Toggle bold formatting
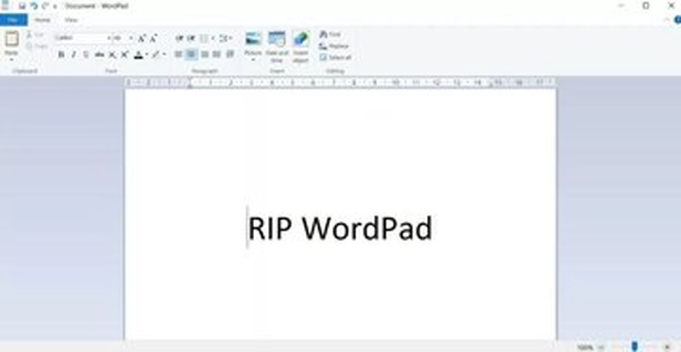The width and height of the screenshot is (681, 352). click(x=61, y=55)
